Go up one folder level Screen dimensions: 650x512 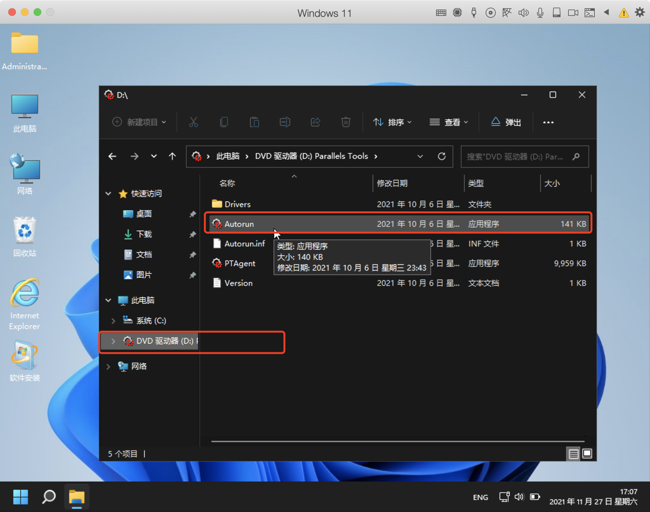pos(172,156)
